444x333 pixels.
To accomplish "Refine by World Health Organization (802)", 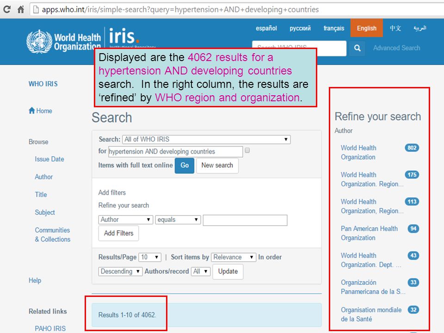I will (x=358, y=152).
